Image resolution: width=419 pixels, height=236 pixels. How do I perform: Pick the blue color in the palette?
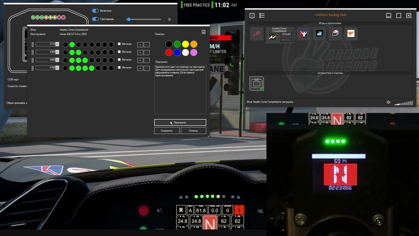[x=177, y=52]
